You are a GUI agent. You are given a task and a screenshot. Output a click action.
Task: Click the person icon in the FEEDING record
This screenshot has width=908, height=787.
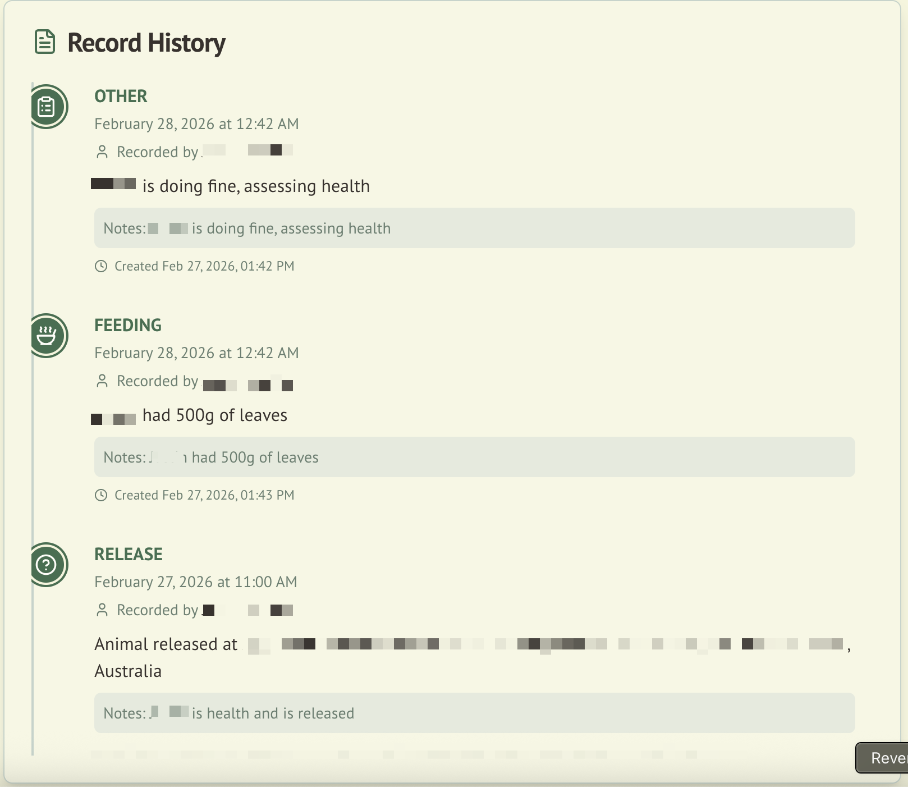[102, 381]
